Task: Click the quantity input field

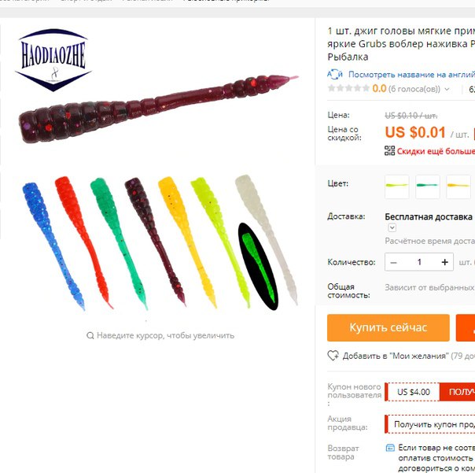Action: pos(419,262)
